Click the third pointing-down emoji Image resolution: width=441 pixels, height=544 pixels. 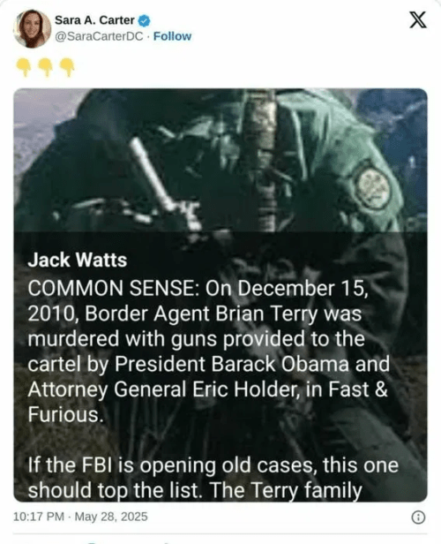(x=67, y=67)
